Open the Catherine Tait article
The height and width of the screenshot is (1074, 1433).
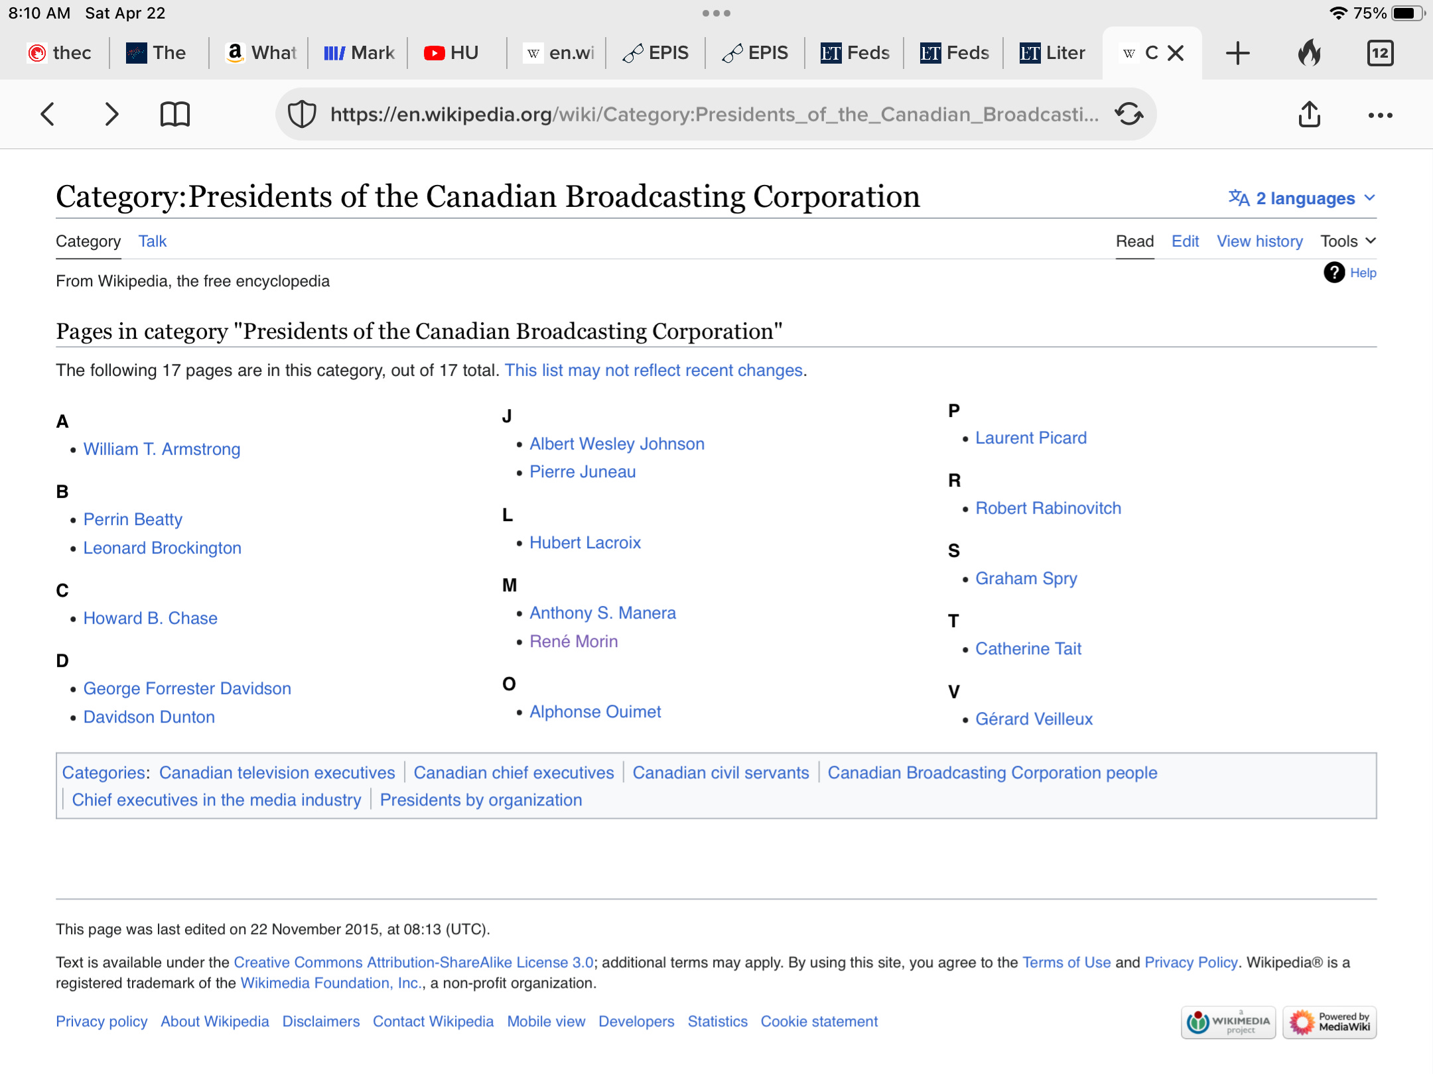pos(1028,649)
